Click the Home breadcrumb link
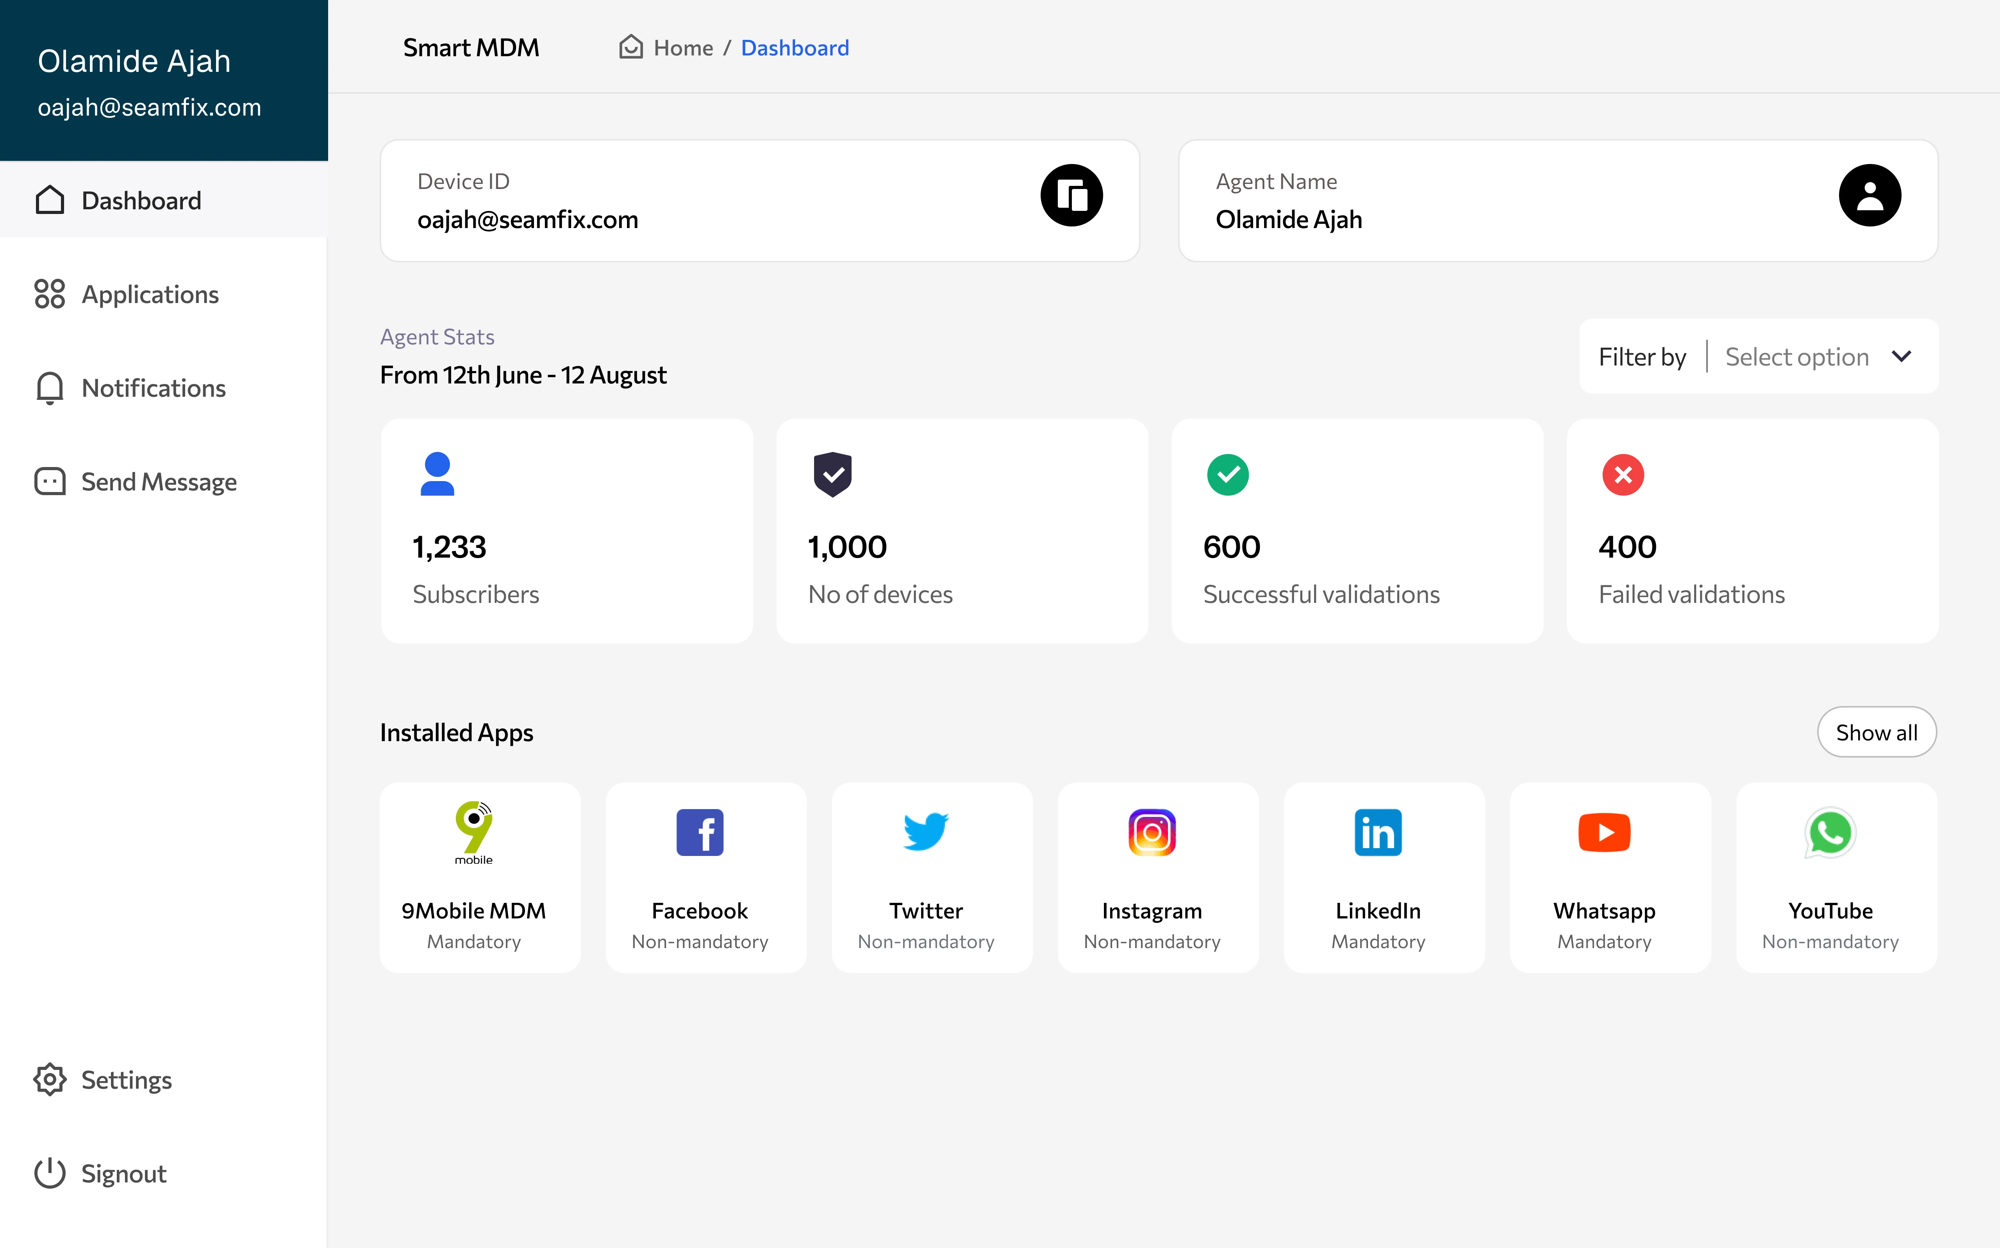Screen dimensions: 2000x1248 (x=683, y=48)
